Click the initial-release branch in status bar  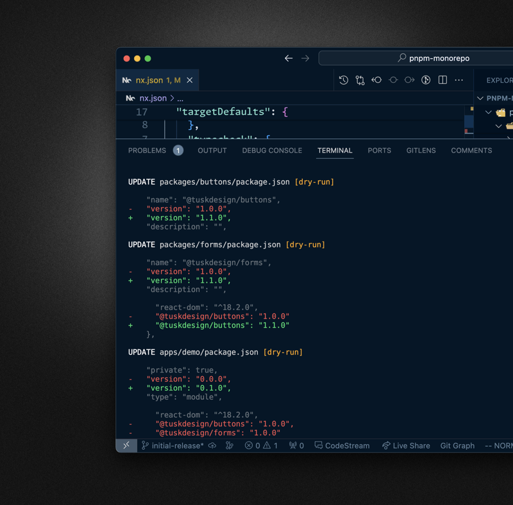tap(172, 445)
